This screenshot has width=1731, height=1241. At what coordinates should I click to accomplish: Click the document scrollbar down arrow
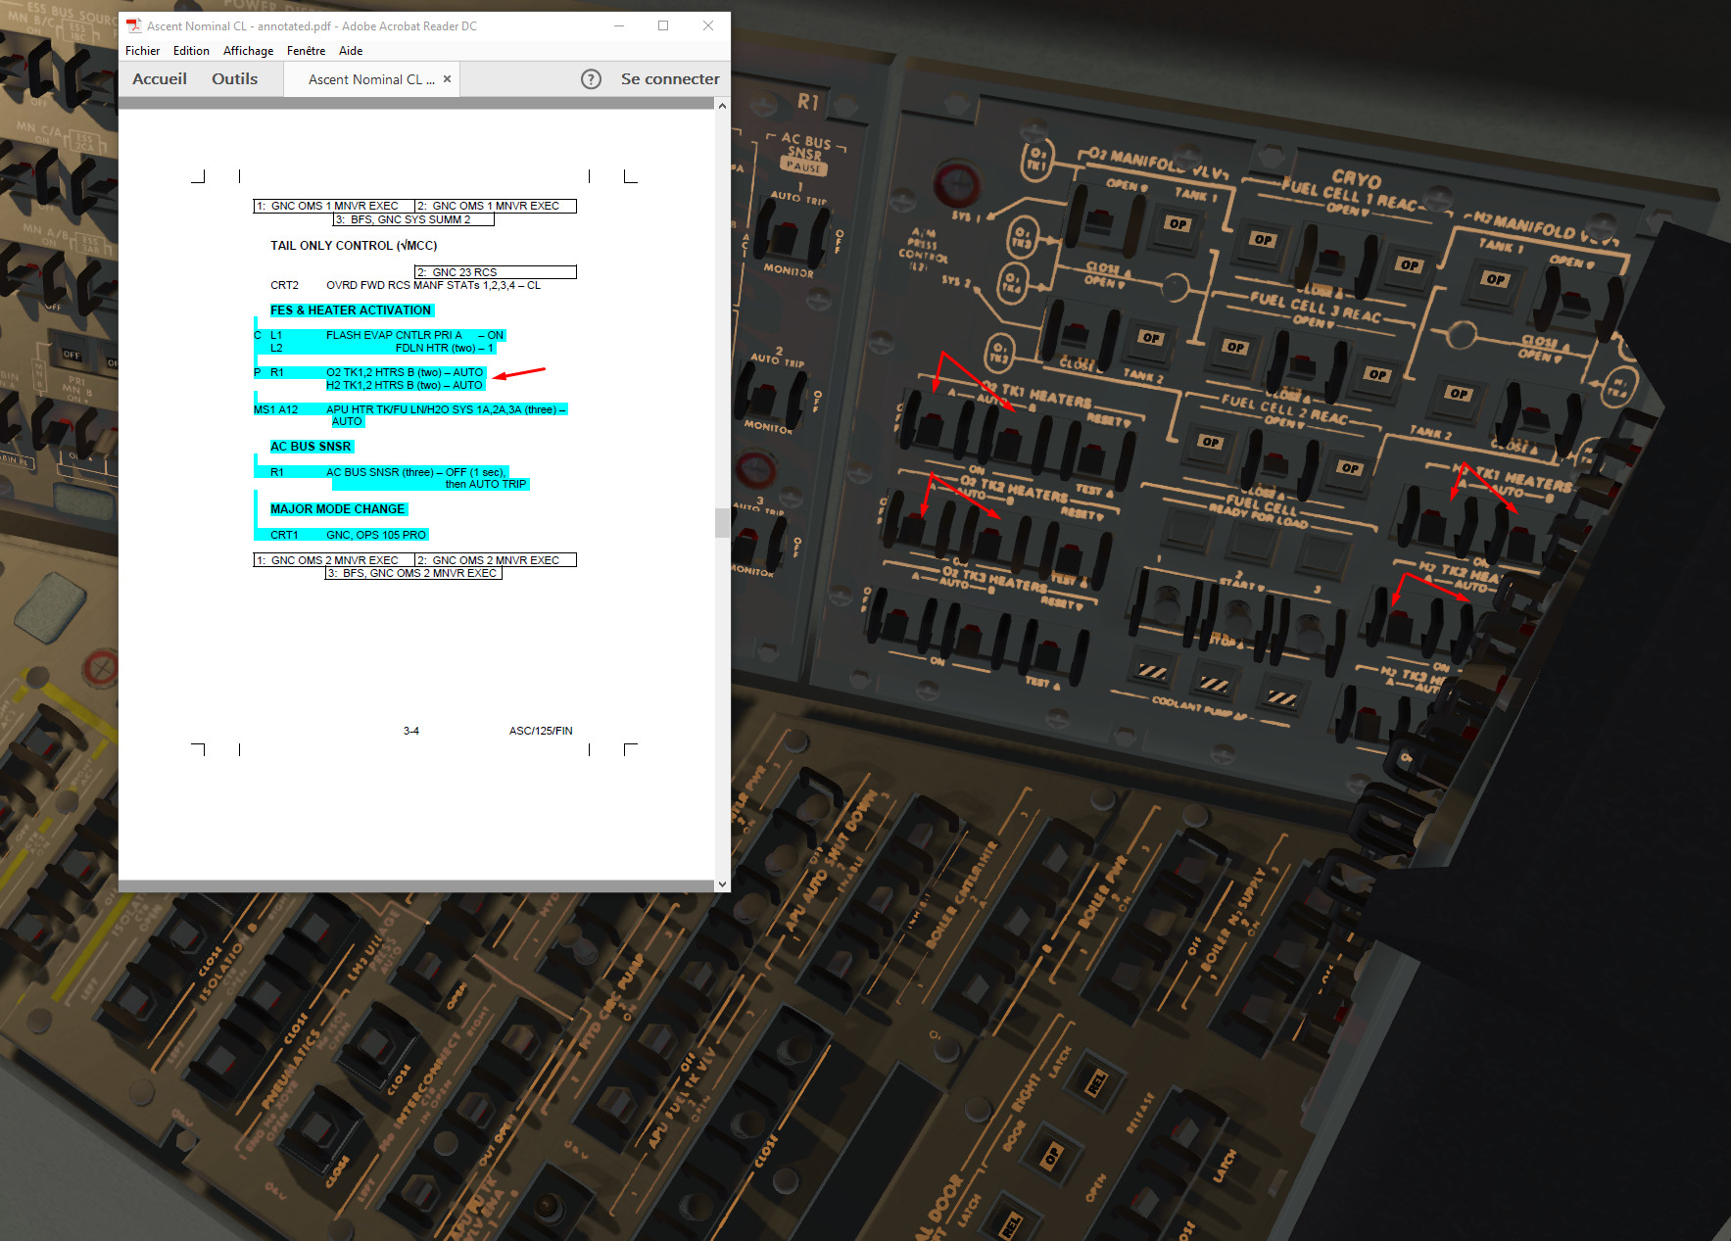point(722,883)
